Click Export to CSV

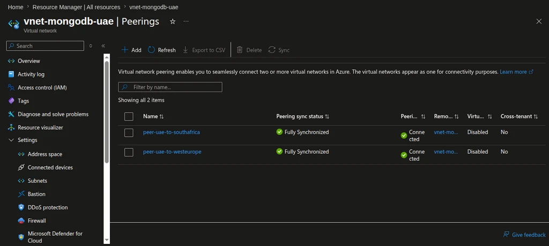[x=204, y=50]
